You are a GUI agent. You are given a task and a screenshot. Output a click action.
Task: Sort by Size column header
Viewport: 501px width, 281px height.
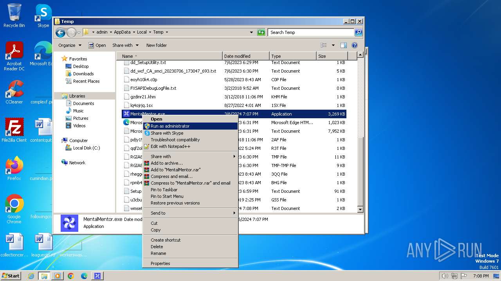(x=331, y=56)
